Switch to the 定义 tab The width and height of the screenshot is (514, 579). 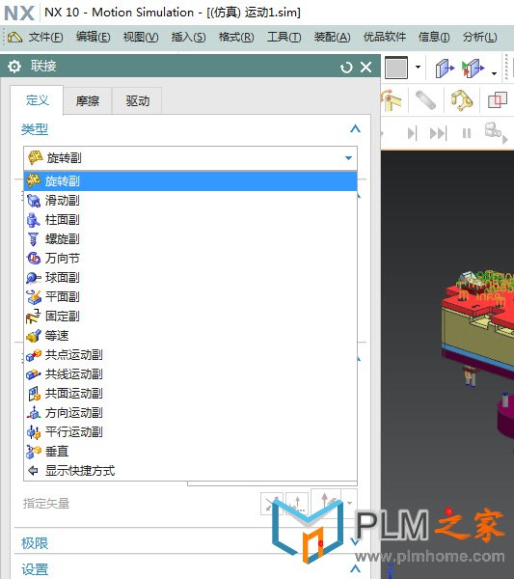click(37, 100)
